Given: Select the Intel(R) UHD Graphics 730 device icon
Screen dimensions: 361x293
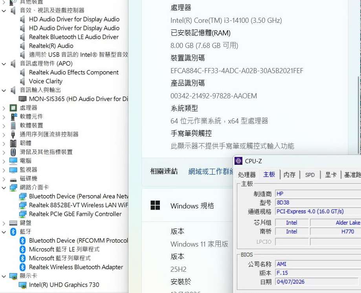Looking at the screenshot, I should coord(22,285).
